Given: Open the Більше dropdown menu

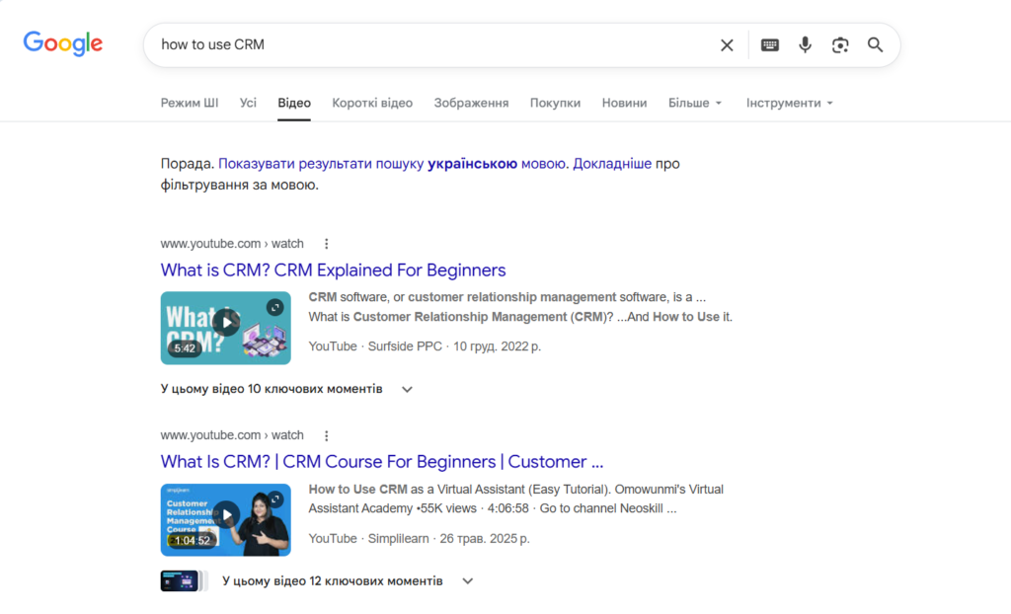Looking at the screenshot, I should (x=695, y=103).
